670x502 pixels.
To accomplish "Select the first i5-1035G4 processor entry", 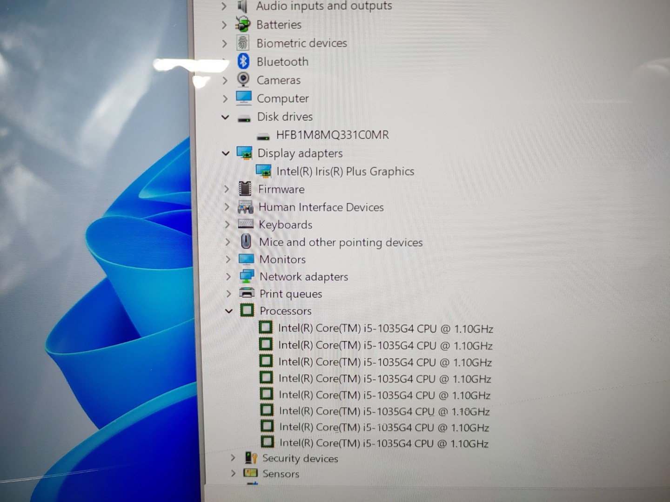I will coord(385,329).
